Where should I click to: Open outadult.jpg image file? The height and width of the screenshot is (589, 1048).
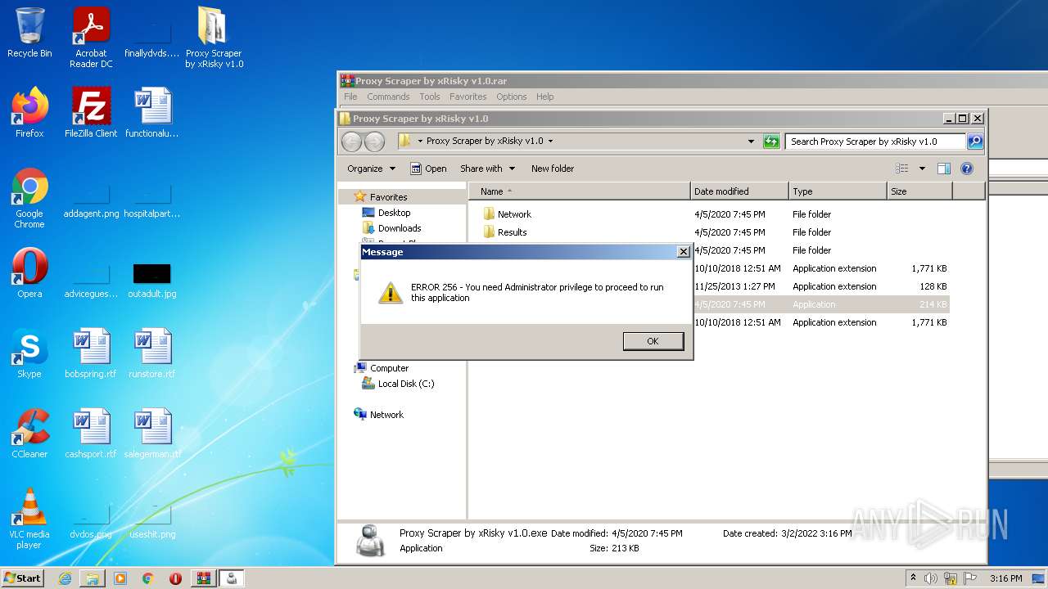click(x=152, y=281)
